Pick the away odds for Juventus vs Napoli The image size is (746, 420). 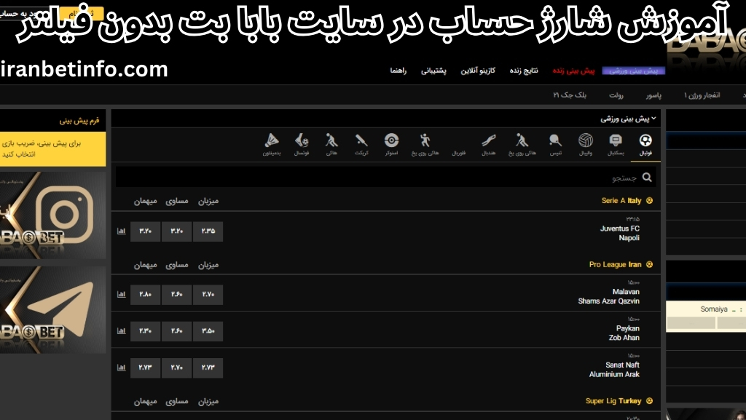pos(145,231)
